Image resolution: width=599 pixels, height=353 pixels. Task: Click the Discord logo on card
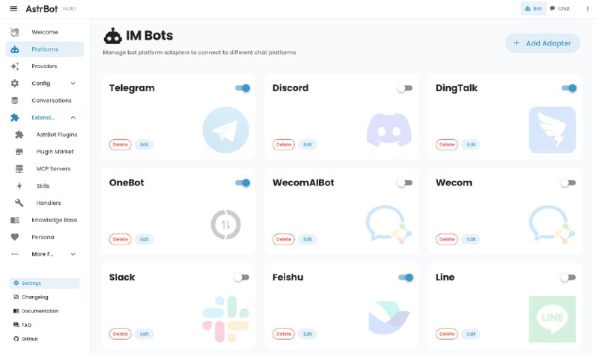click(389, 129)
